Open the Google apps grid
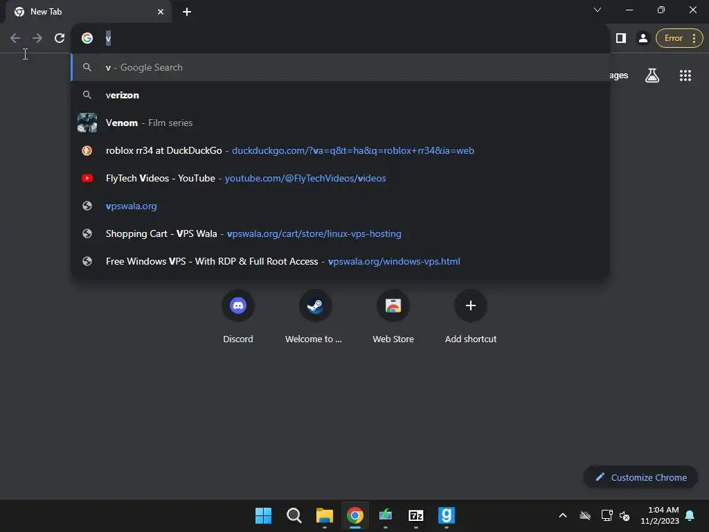This screenshot has width=709, height=532. coord(685,76)
